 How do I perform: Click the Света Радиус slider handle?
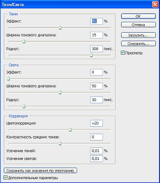click(x=24, y=106)
